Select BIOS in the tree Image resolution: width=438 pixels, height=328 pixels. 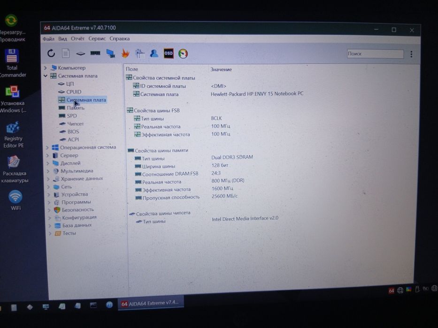[x=69, y=131]
